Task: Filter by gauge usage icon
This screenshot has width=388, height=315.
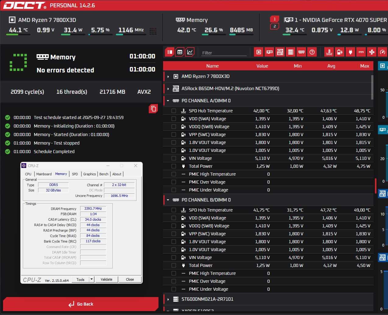Action: tap(383, 52)
